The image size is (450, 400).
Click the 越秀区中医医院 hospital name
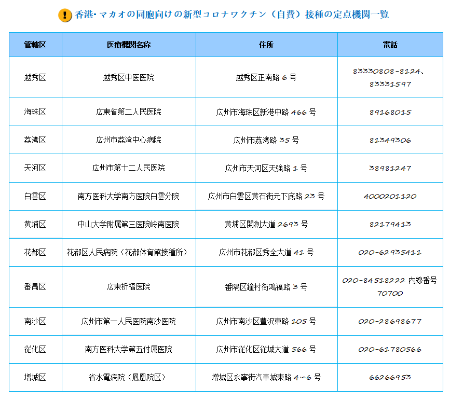(x=129, y=77)
